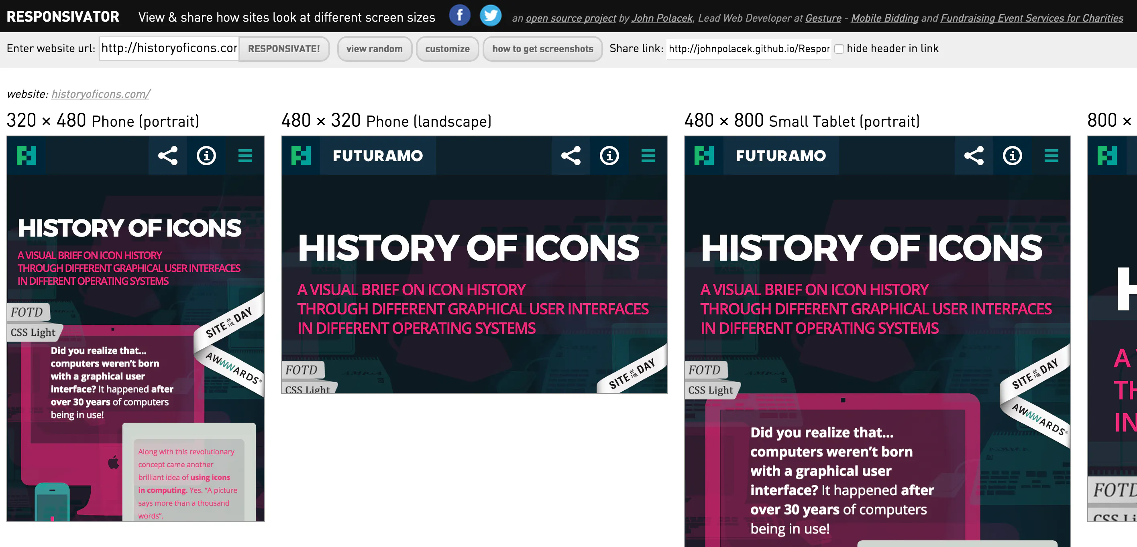The image size is (1137, 547).
Task: Click the RESPONSIVATE! button
Action: coord(284,49)
